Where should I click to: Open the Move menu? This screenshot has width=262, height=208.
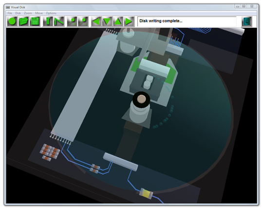[39, 13]
